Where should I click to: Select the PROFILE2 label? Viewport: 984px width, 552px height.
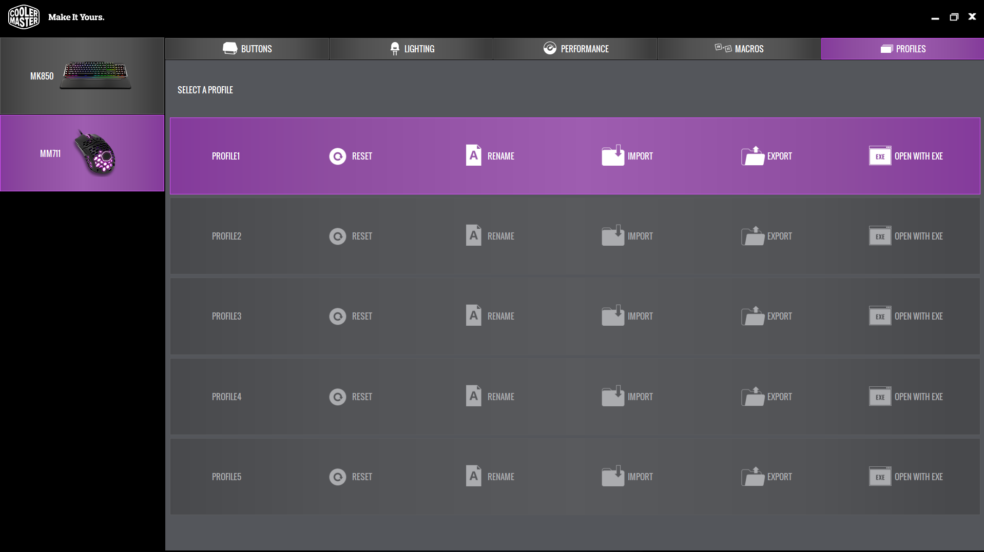(x=226, y=236)
